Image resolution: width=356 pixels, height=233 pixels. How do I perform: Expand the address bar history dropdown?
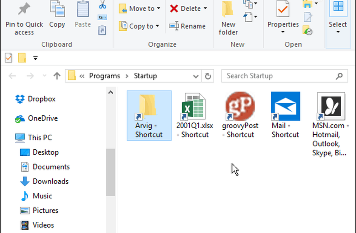[195, 76]
